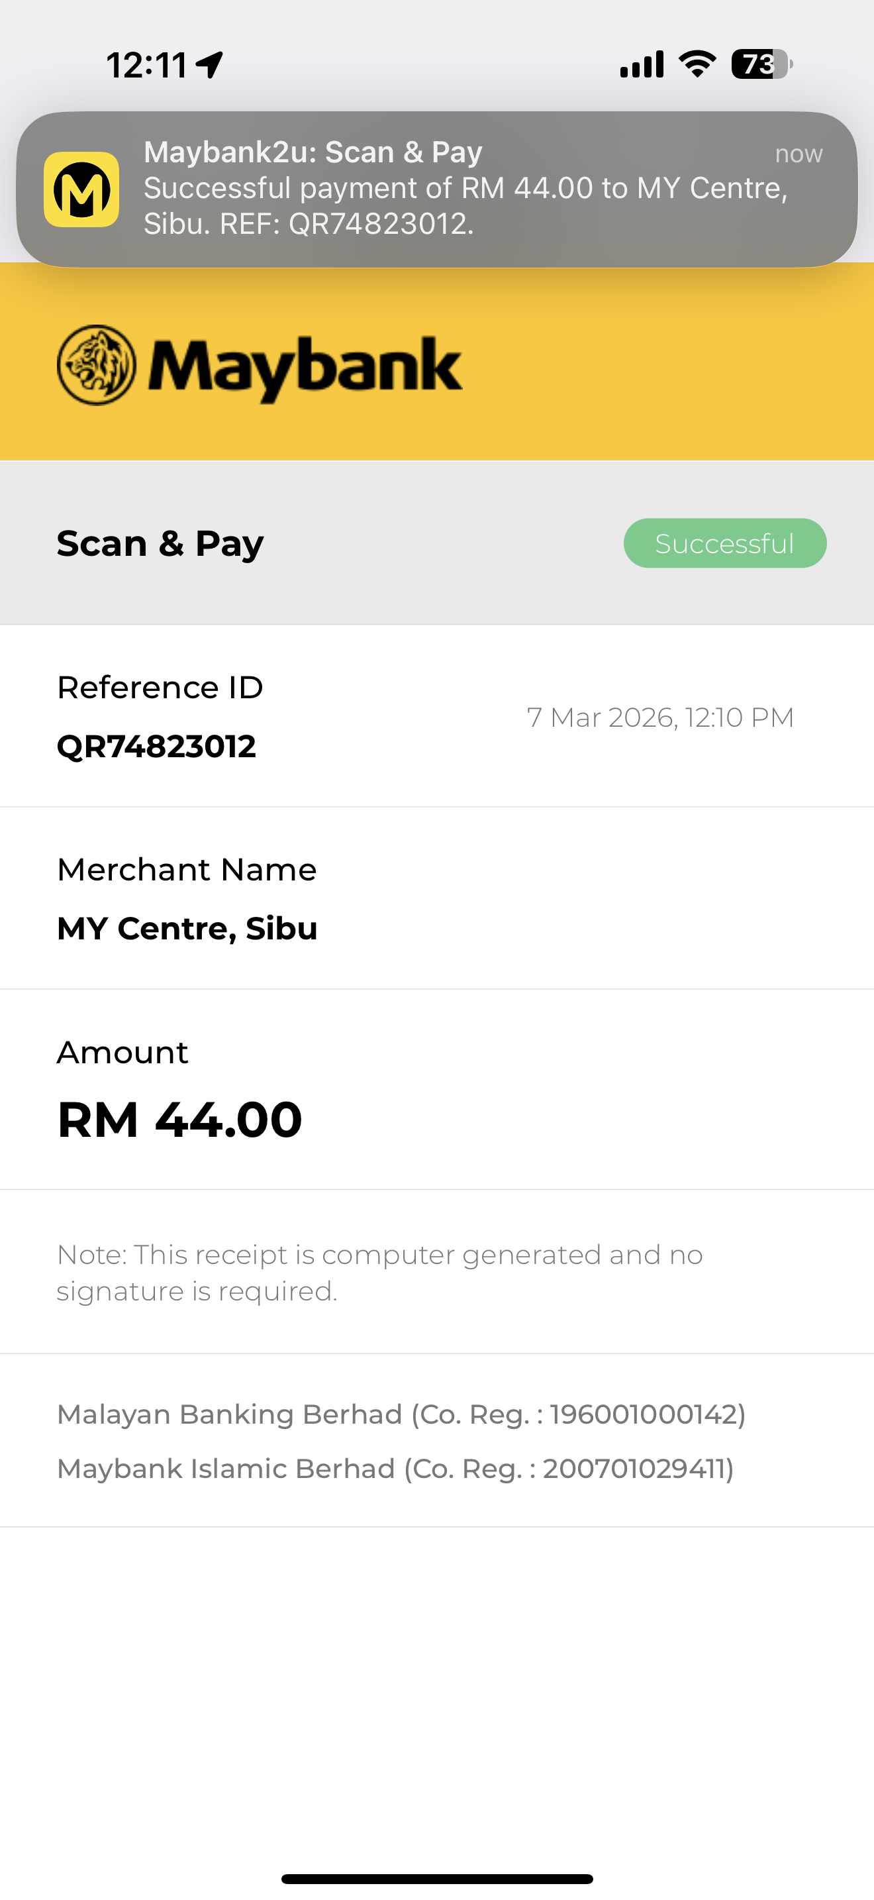Tap the Maybank2u app icon in notification
This screenshot has width=874, height=1900.
coord(81,189)
